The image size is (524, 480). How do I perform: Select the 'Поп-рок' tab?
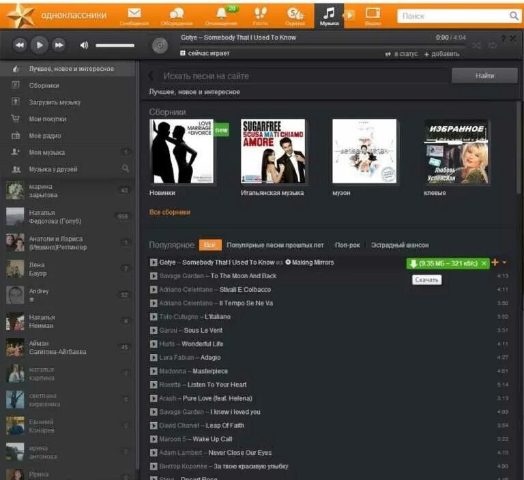347,245
